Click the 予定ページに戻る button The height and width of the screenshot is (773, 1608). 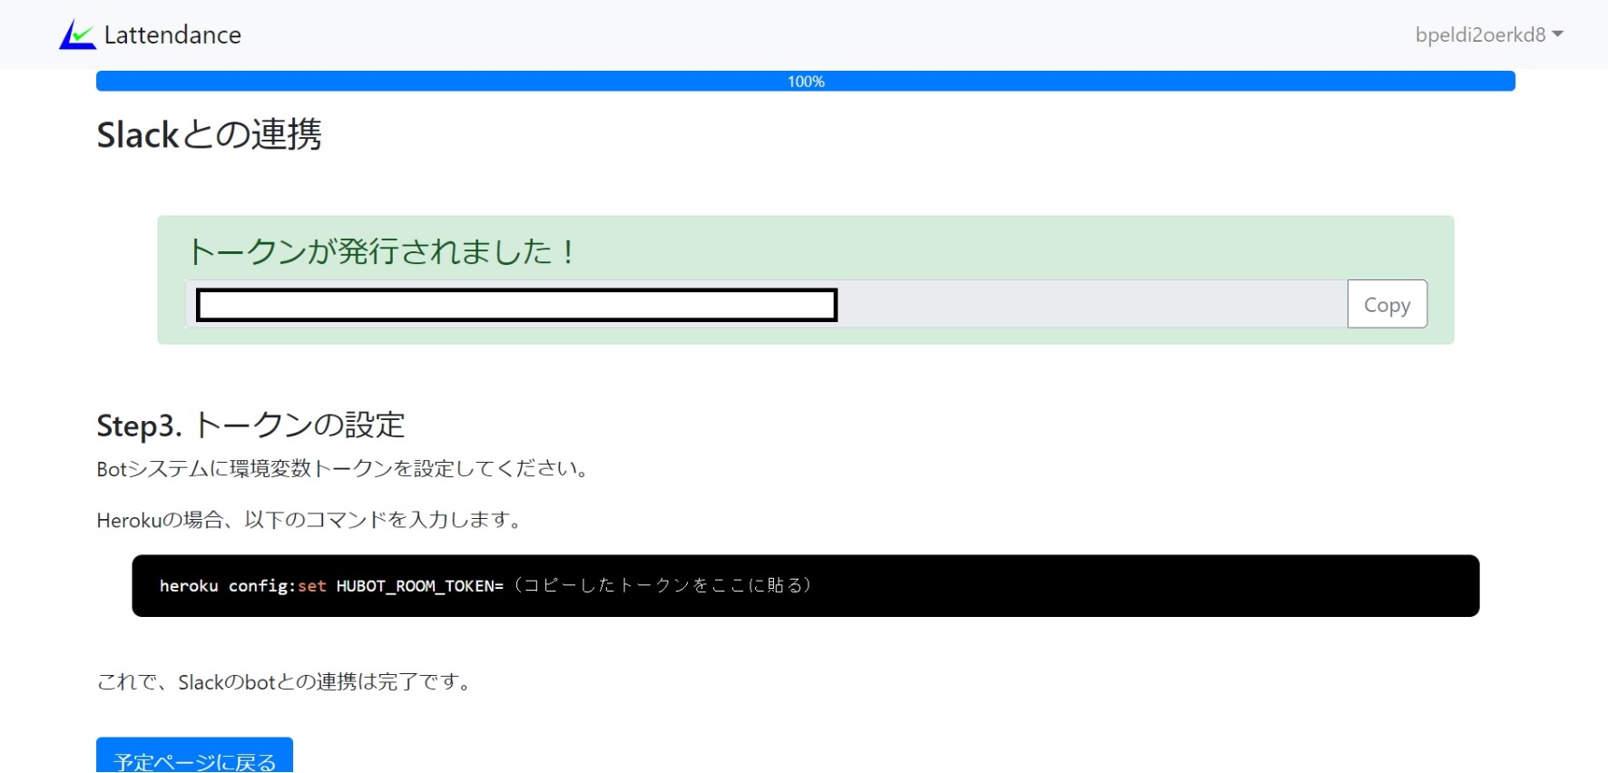(194, 756)
